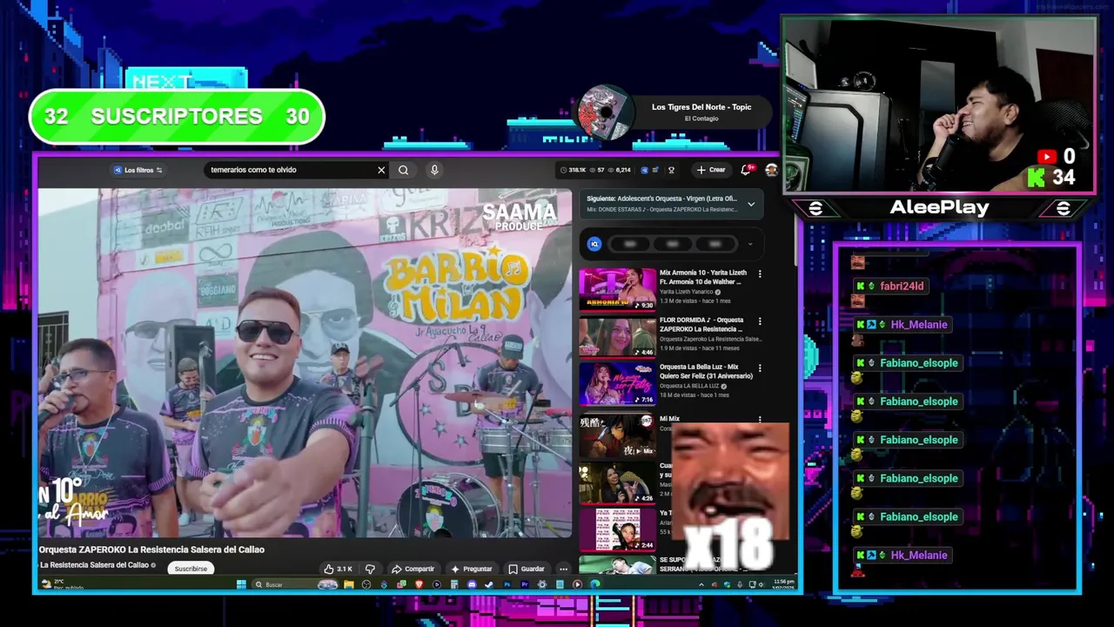This screenshot has height=627, width=1114.
Task: Start voice search with the microphone icon
Action: tap(434, 170)
